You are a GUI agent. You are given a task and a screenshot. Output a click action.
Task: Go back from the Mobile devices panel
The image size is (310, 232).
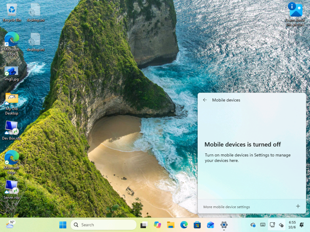[x=205, y=100]
